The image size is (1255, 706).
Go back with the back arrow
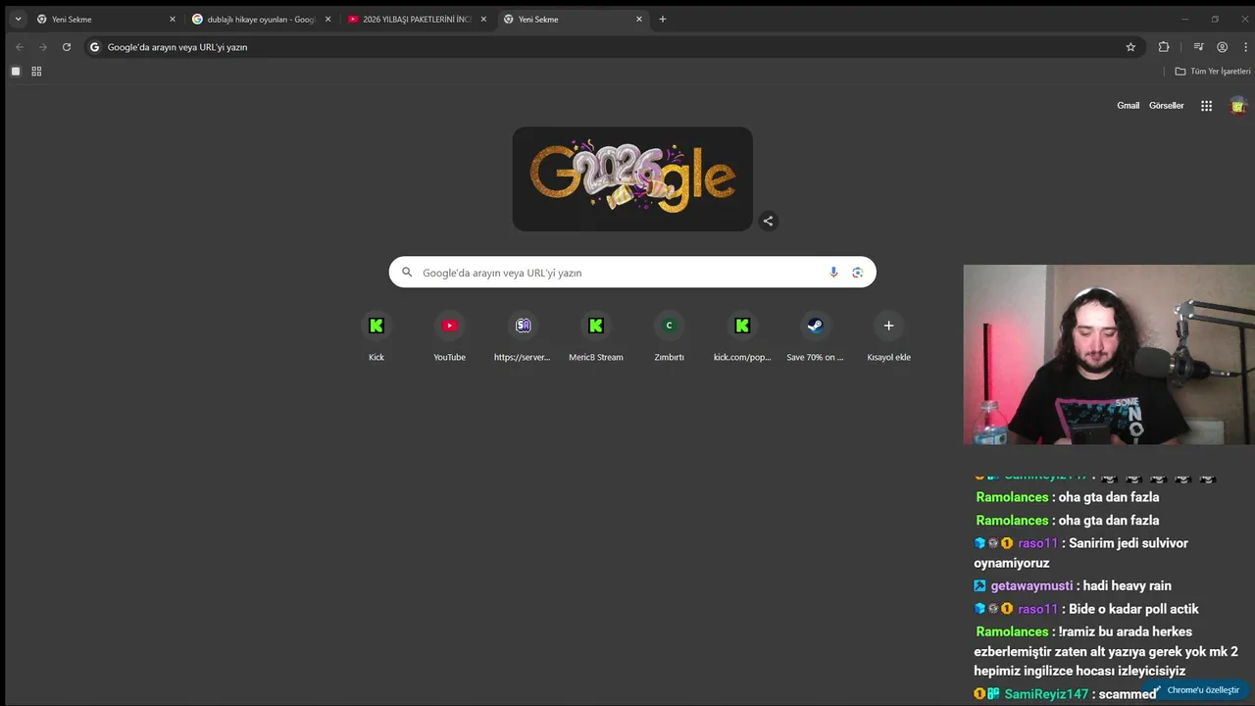[19, 47]
